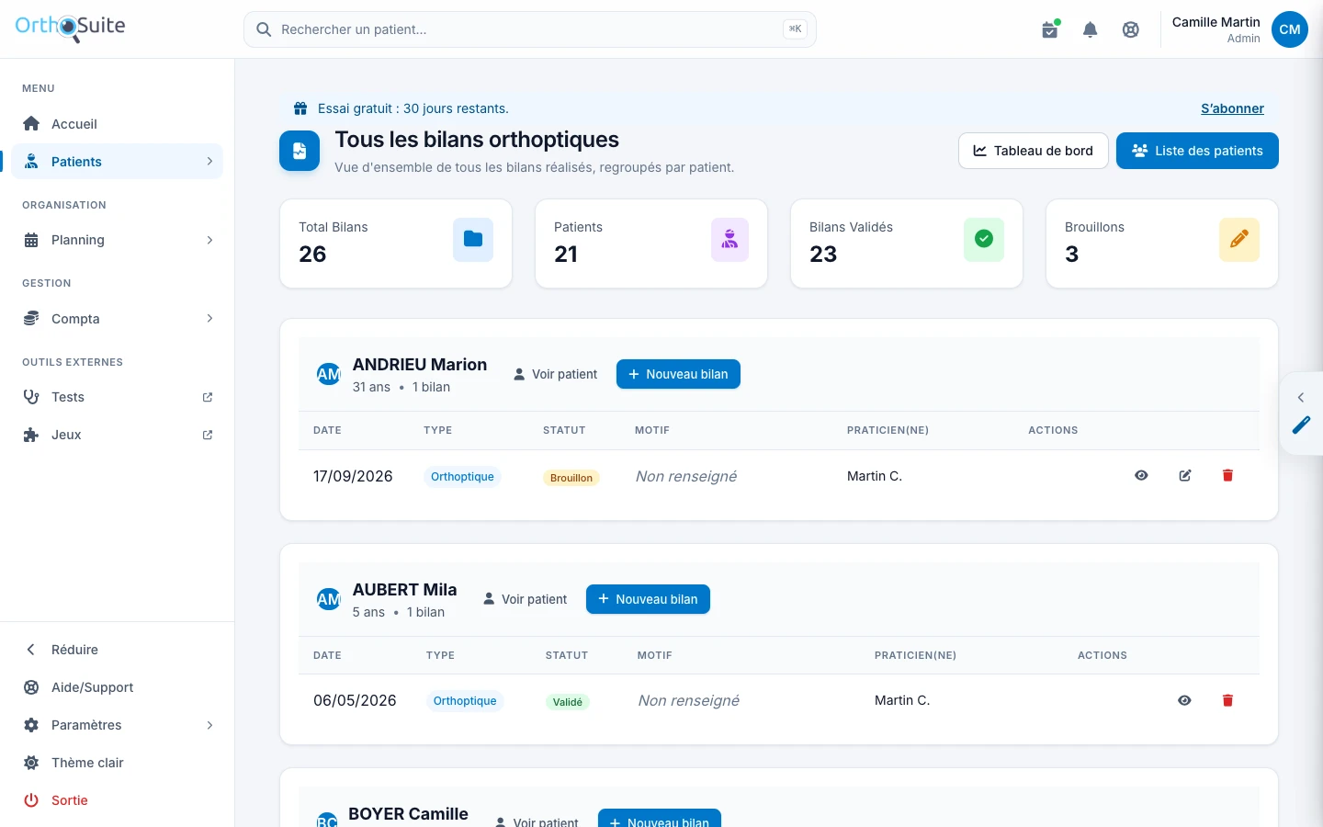Expand the Compta submenu chevron
This screenshot has width=1323, height=827.
coord(209,319)
